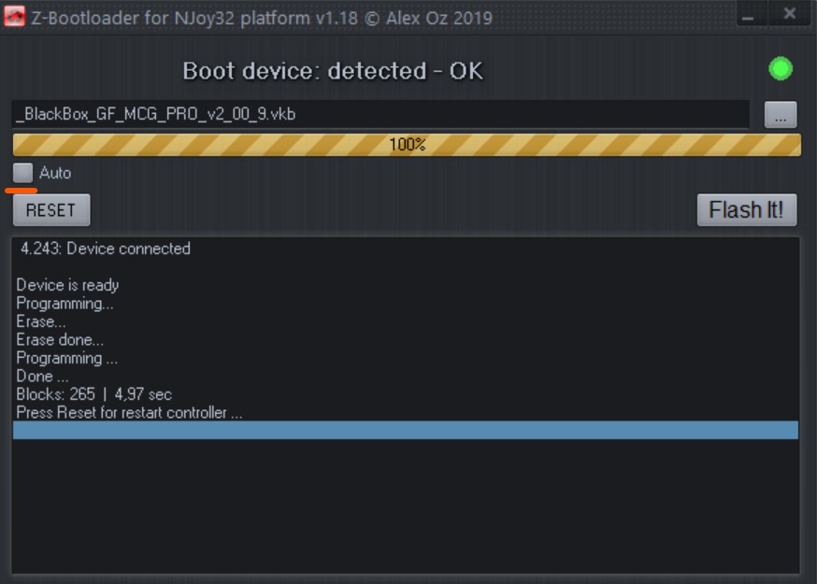The image size is (817, 584).
Task: Click the 'Boot device: detected - OK' status text
Action: pyautogui.click(x=333, y=71)
